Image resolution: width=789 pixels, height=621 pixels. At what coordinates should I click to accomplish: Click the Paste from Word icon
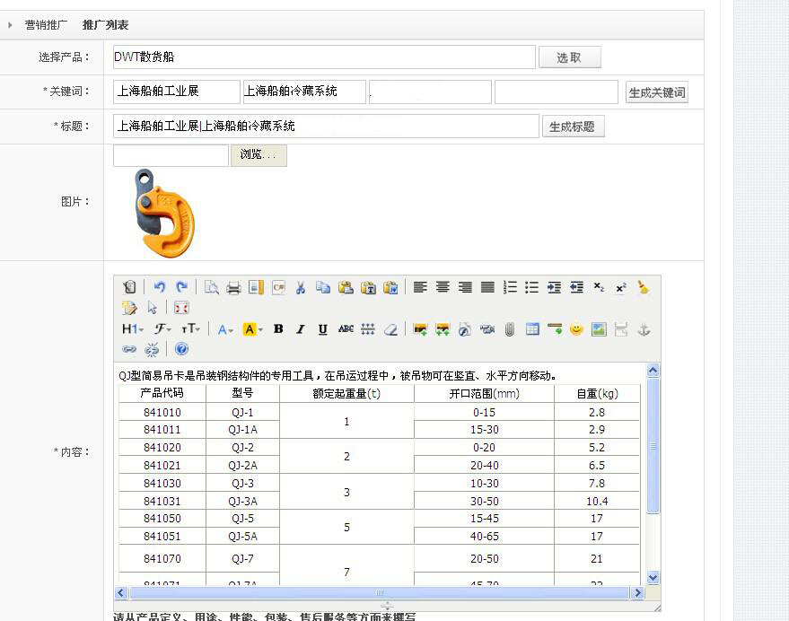[x=390, y=286]
